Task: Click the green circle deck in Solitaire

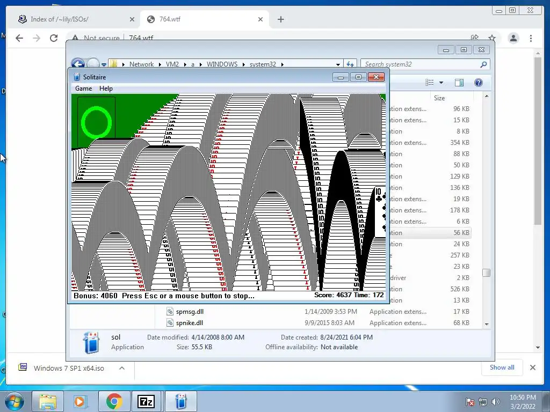Action: (97, 122)
